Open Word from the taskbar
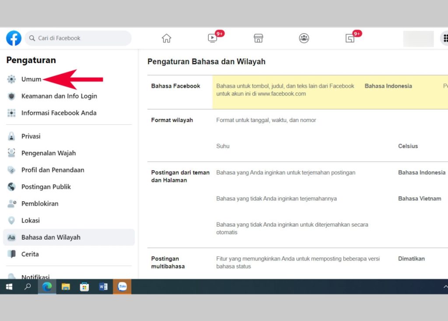The height and width of the screenshot is (321, 448). tap(103, 286)
